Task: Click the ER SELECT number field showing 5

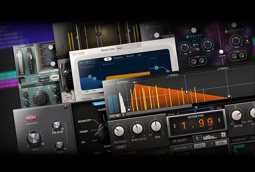Action: [197, 138]
